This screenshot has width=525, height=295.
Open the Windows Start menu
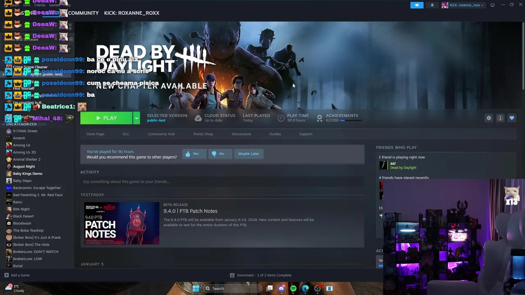point(196,288)
